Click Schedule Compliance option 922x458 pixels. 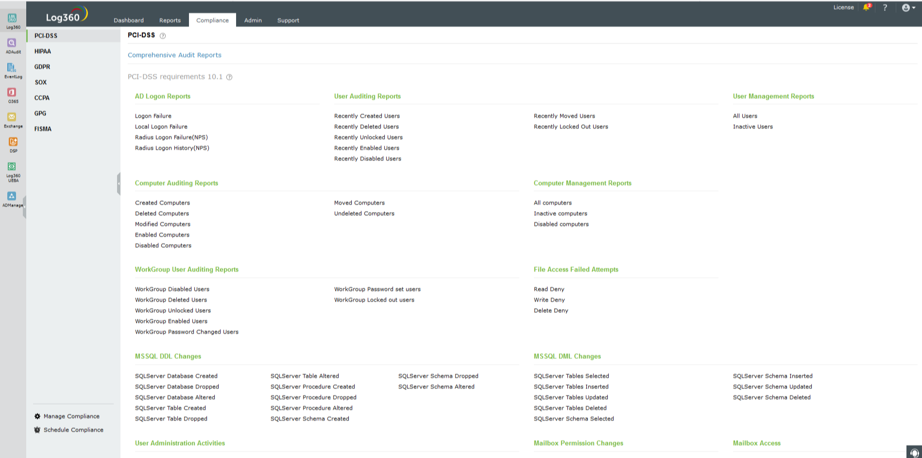(73, 430)
